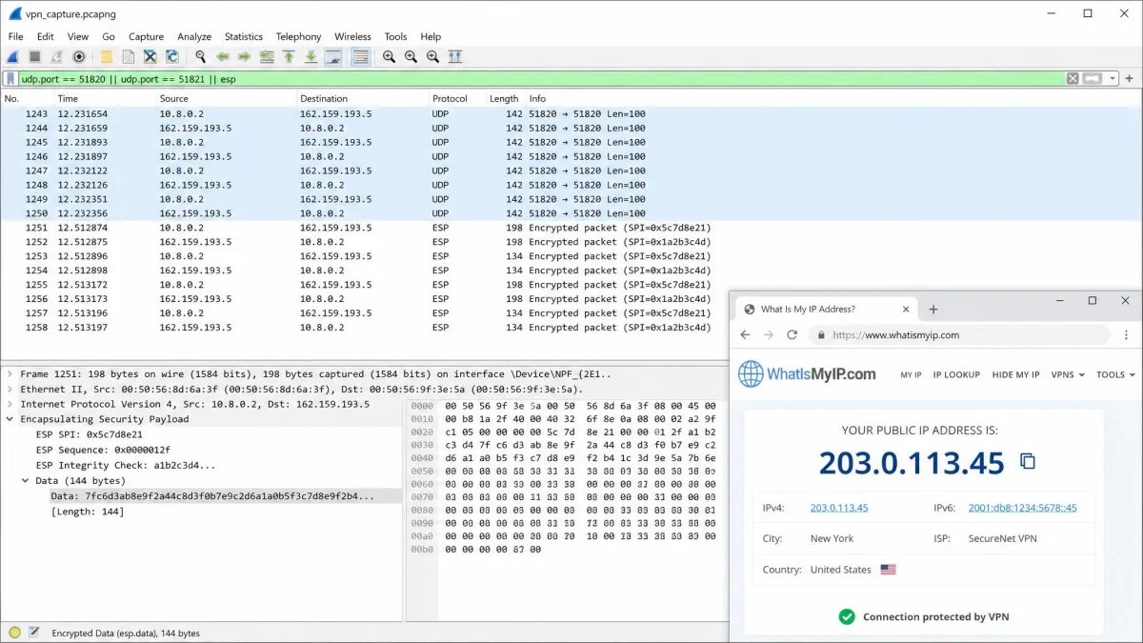This screenshot has height=643, width=1143.
Task: Expand the Frame 1251 tree node
Action: pyautogui.click(x=10, y=374)
